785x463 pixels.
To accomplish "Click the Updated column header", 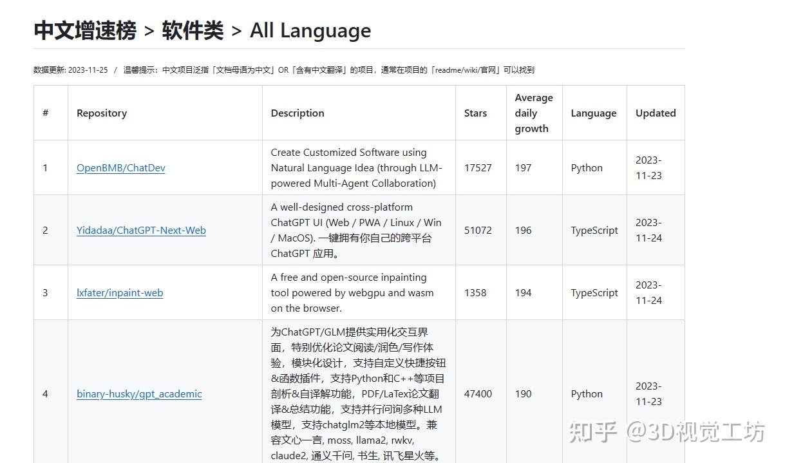I will (x=655, y=113).
